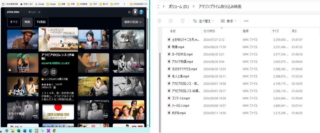The image size is (320, 133).
Task: Open the Lawrence of Arabia poster image
Action: 58,39
